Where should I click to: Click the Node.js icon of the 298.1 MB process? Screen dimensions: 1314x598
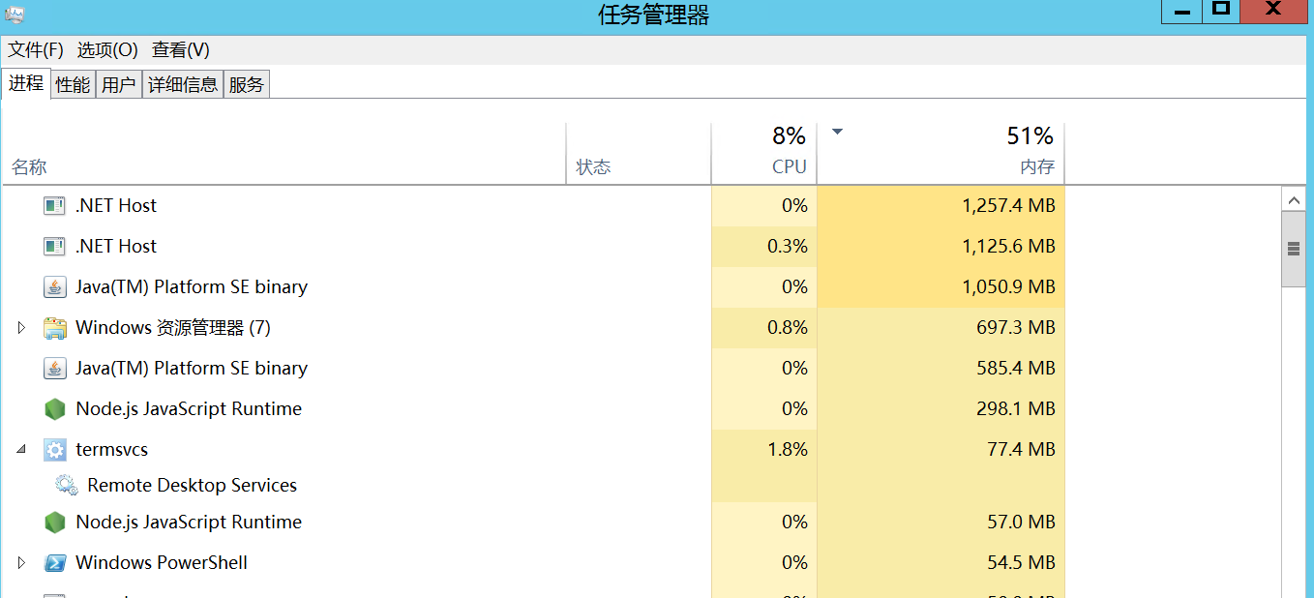(54, 409)
